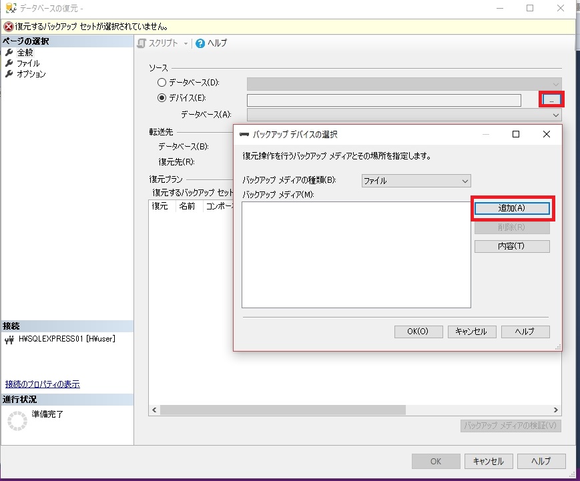Click the backup media list box
Viewport: 580px width, 481px height.
[356, 255]
